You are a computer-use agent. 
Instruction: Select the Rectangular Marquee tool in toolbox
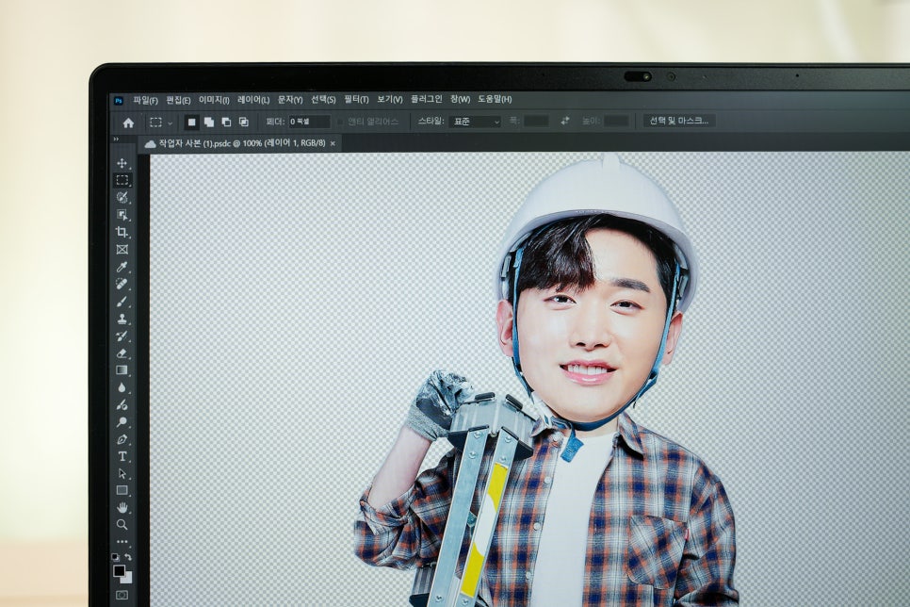tap(122, 180)
